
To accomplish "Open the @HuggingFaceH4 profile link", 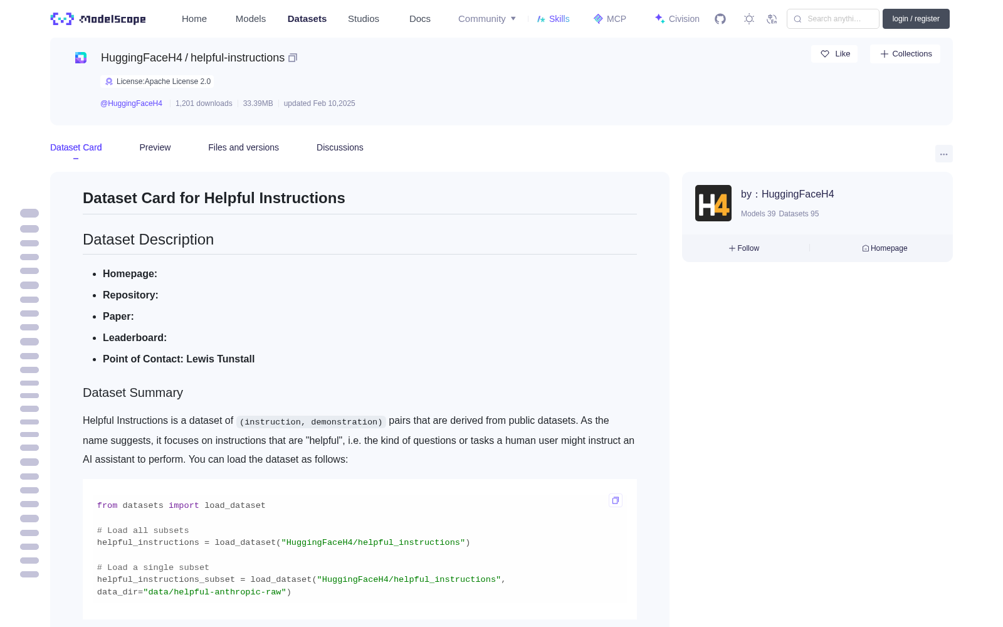I will coord(131,103).
